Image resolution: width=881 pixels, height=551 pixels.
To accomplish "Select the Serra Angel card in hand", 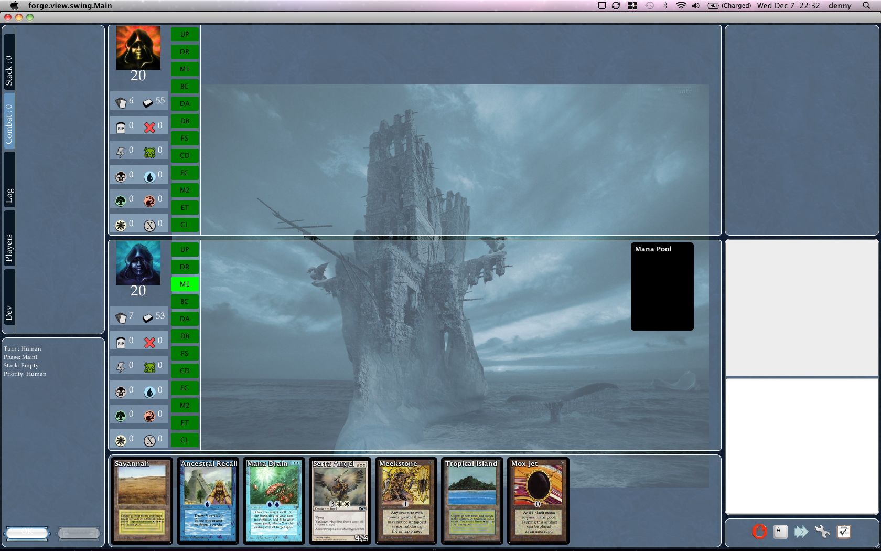I will point(340,501).
